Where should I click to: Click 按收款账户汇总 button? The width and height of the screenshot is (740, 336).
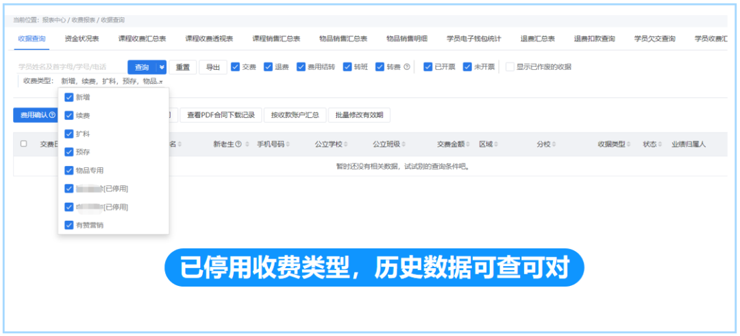pos(295,115)
